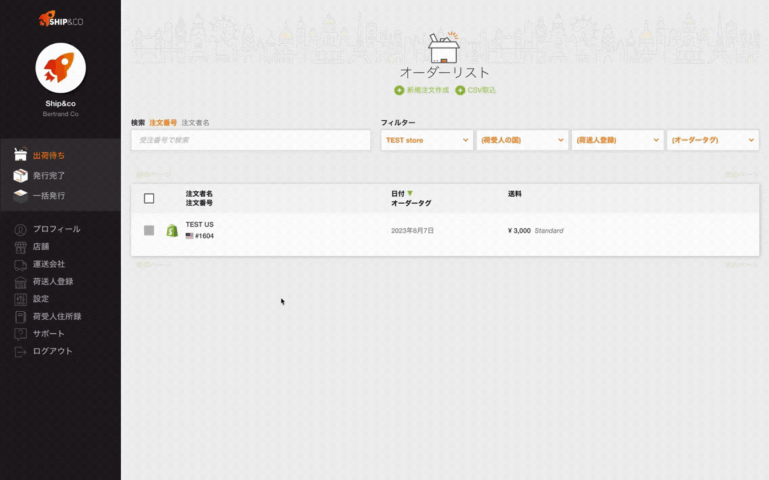Viewport: 769px width, 480px height.
Task: Click the green plus next to CSV取込
Action: 460,90
